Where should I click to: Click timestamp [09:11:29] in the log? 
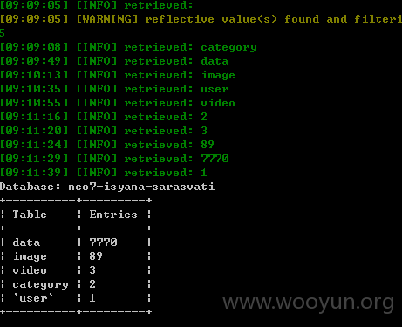point(34,159)
